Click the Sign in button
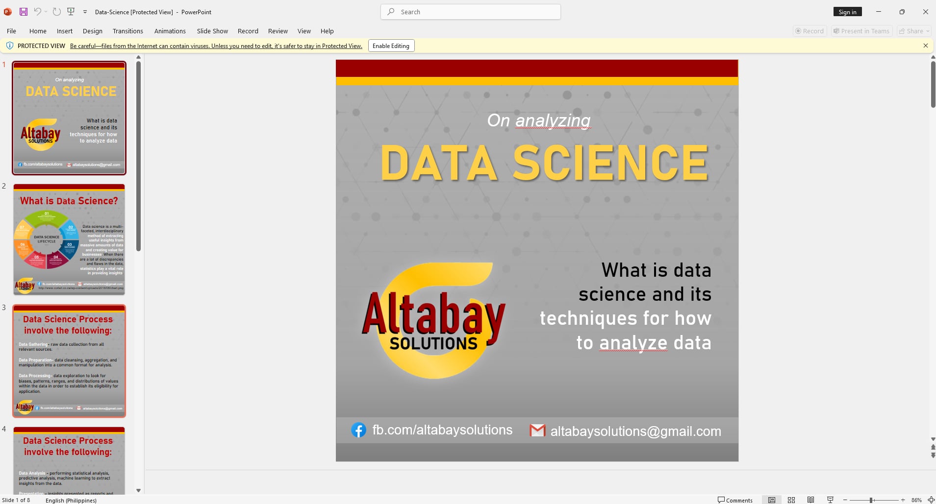The height and width of the screenshot is (504, 936). click(x=847, y=12)
